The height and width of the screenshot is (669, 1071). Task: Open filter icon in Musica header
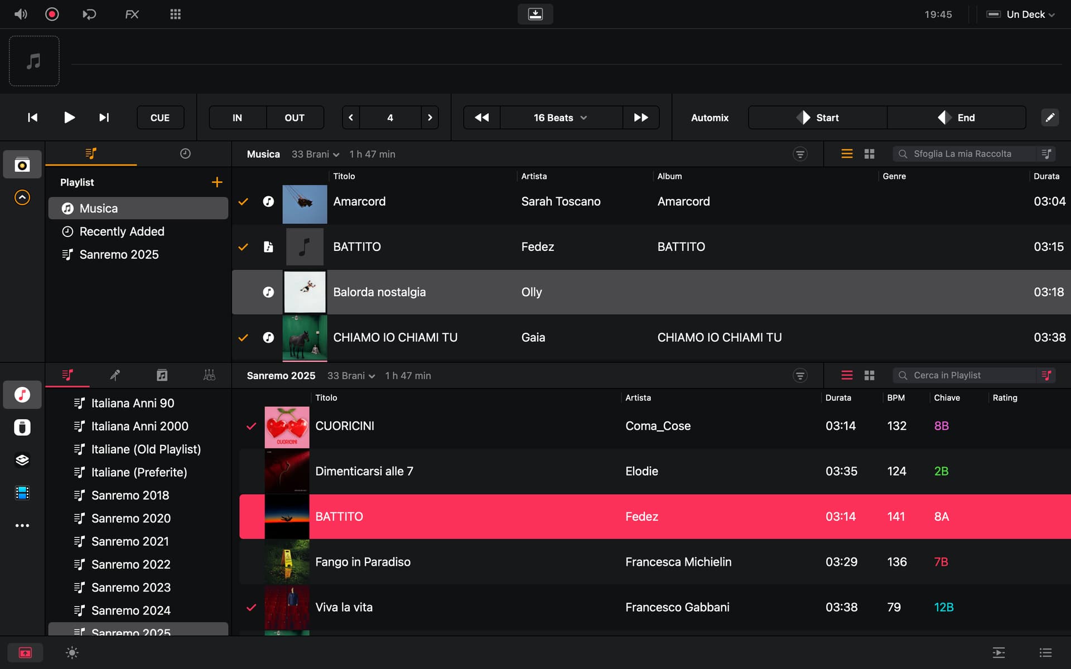coord(800,154)
